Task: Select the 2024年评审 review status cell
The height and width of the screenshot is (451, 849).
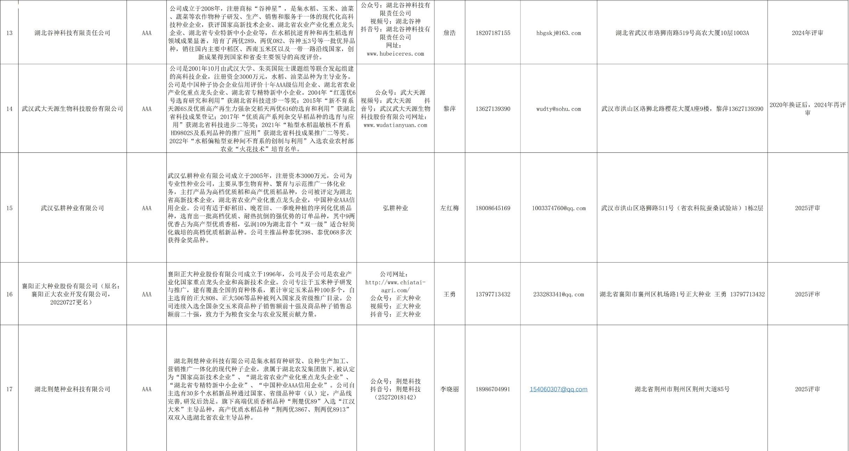Action: click(x=807, y=33)
